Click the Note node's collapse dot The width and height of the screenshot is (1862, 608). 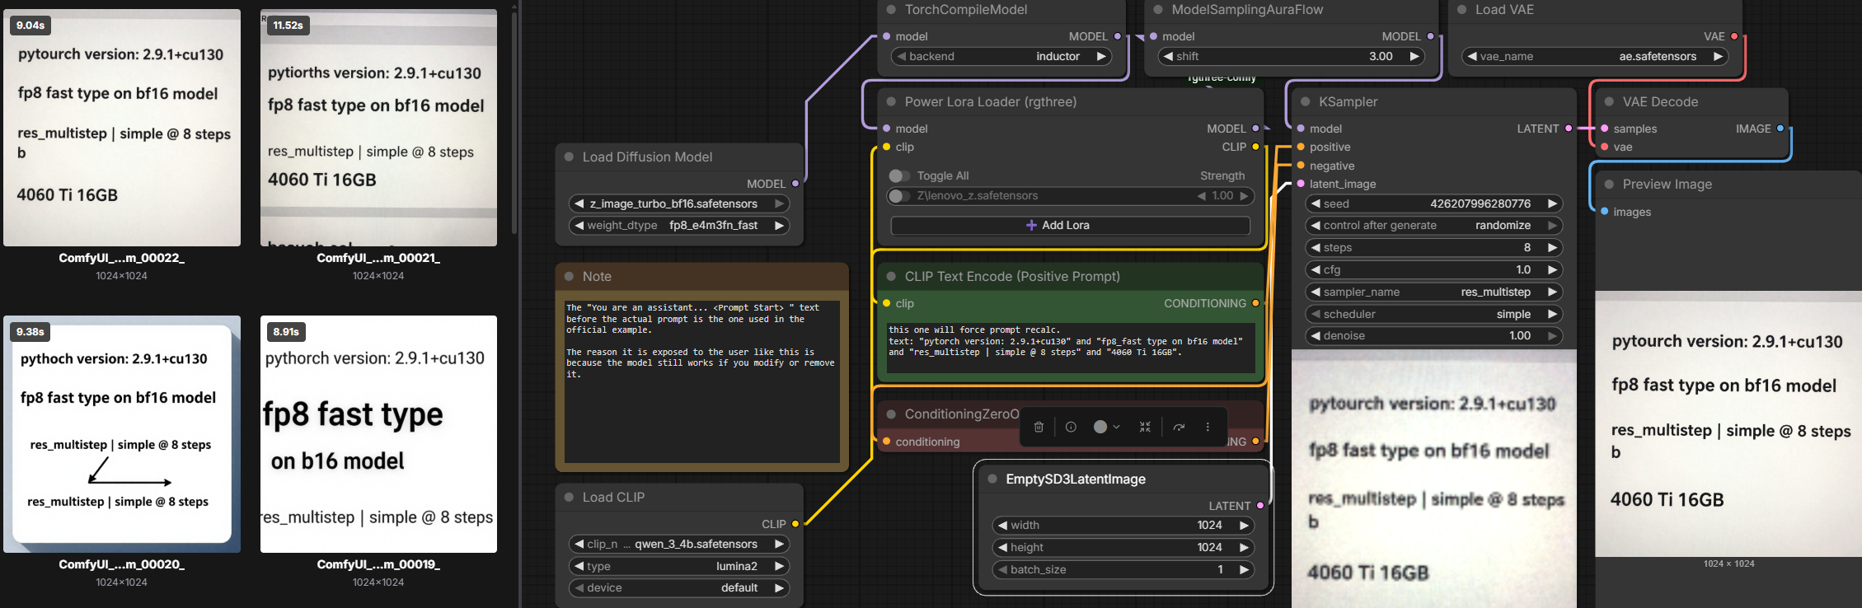(569, 277)
